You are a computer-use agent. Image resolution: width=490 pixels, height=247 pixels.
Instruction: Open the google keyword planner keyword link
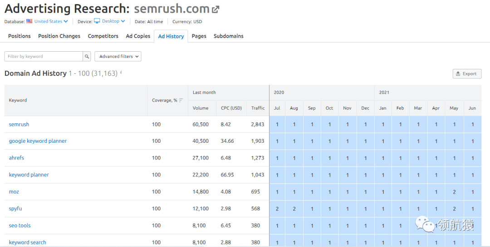pyautogui.click(x=38, y=141)
